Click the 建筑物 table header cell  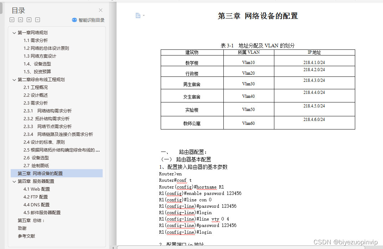(x=192, y=52)
